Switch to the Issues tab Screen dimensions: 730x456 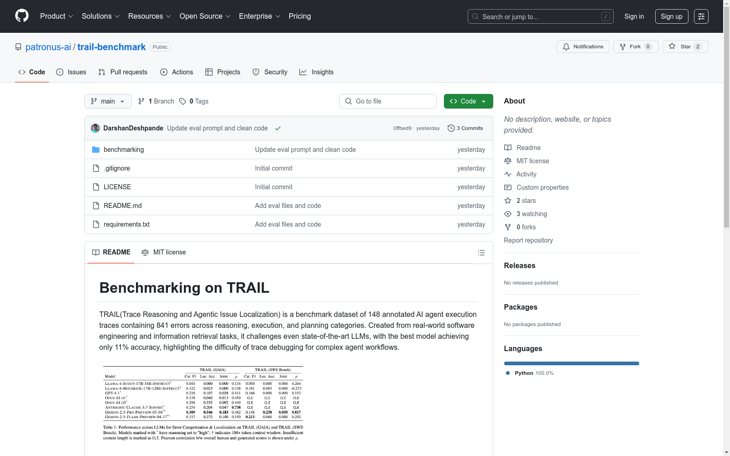pos(71,72)
